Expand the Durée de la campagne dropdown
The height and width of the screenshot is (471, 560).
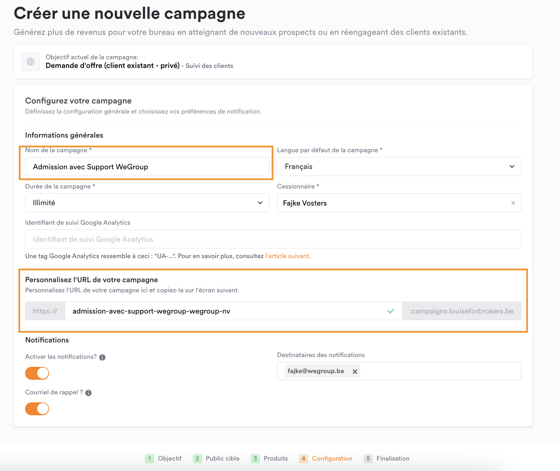coord(147,203)
